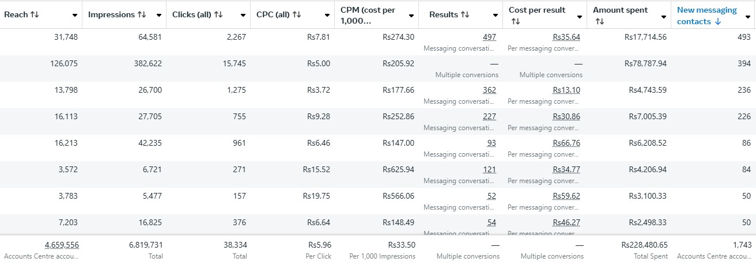This screenshot has height=277, width=756.
Task: Open the Reach column dropdown menu
Action: [75, 16]
